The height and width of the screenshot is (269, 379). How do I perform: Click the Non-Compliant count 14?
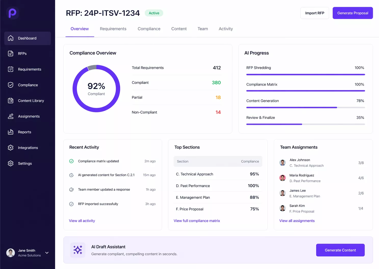pos(218,112)
